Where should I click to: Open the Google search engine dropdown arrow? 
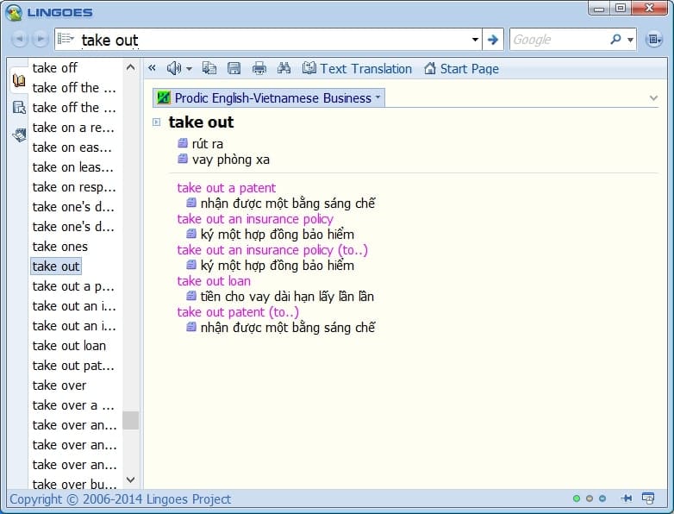[630, 40]
